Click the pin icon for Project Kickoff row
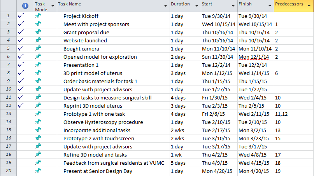Viewport: 314px width, 176px height. (x=38, y=16)
